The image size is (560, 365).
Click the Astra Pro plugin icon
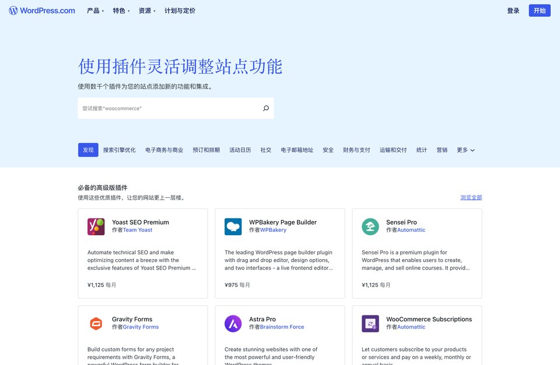pyautogui.click(x=233, y=324)
